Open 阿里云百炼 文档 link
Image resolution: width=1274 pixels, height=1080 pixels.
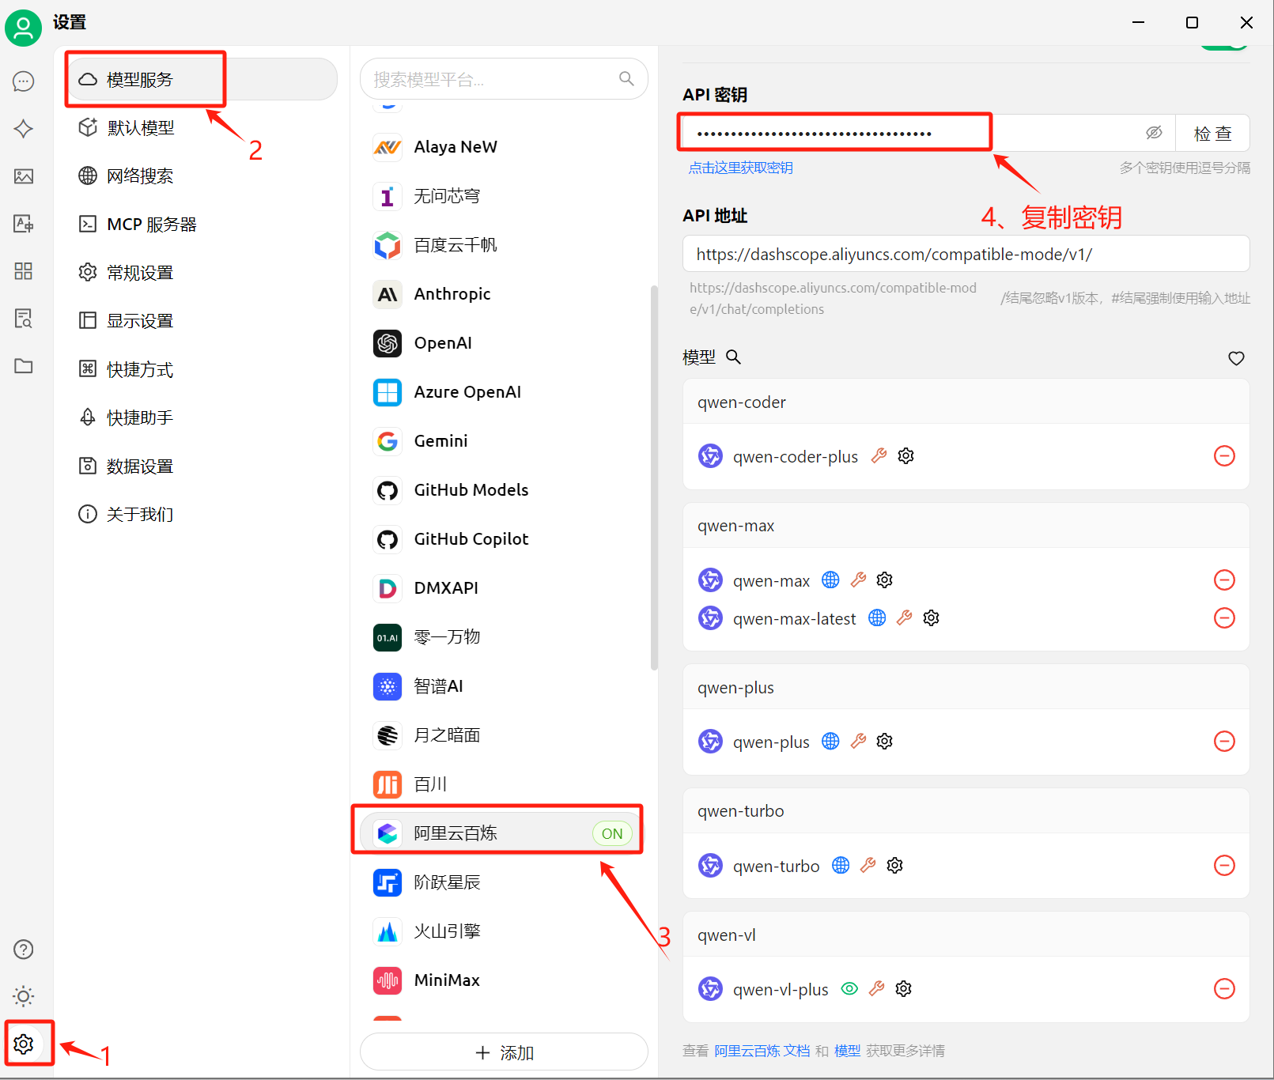tap(762, 1051)
